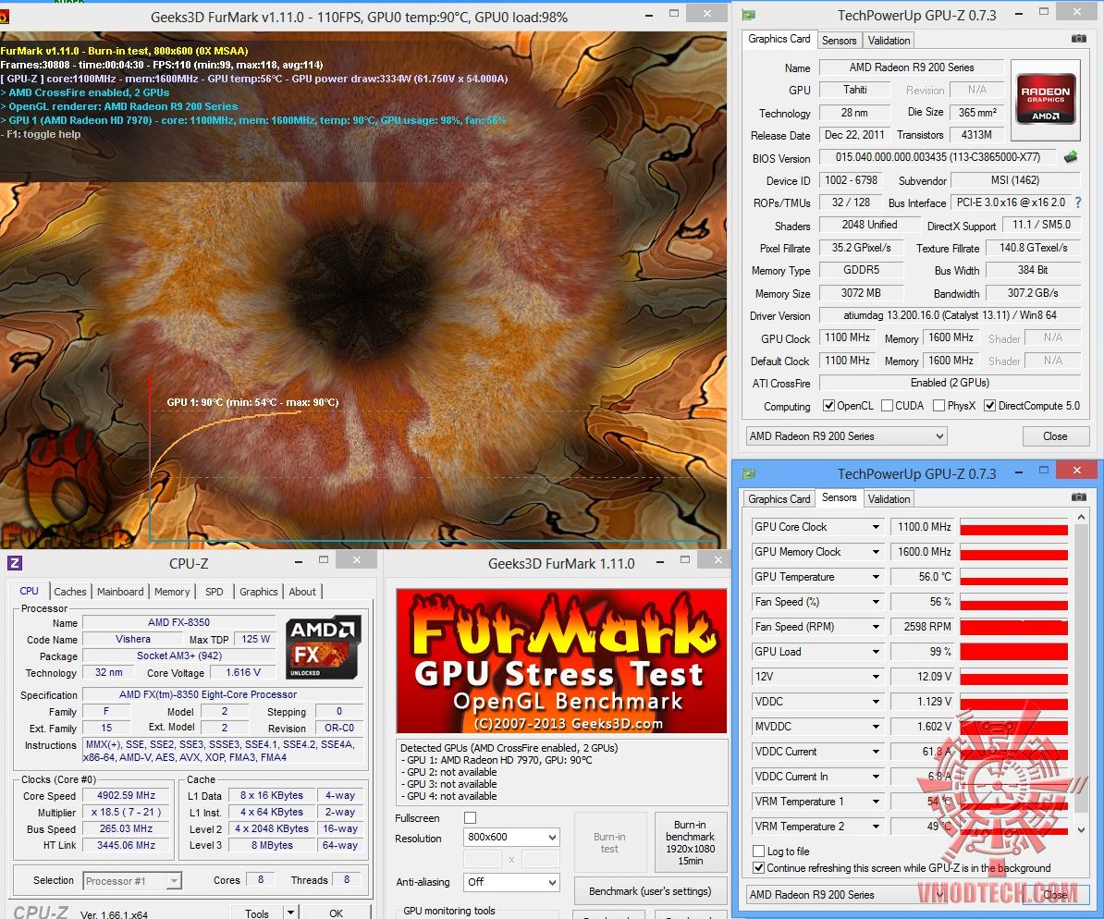Switch to the CPU-Z Graphics tab

(x=258, y=592)
